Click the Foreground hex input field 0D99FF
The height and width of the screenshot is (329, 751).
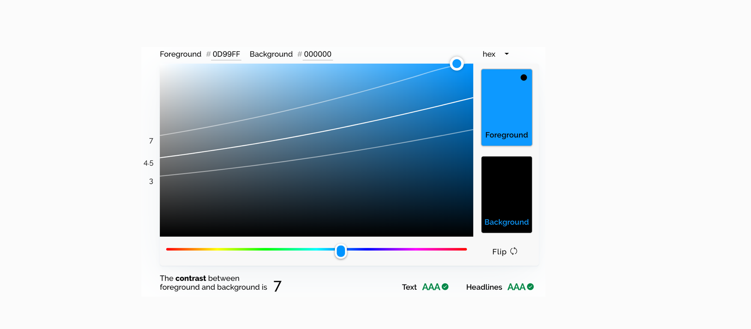(x=226, y=54)
